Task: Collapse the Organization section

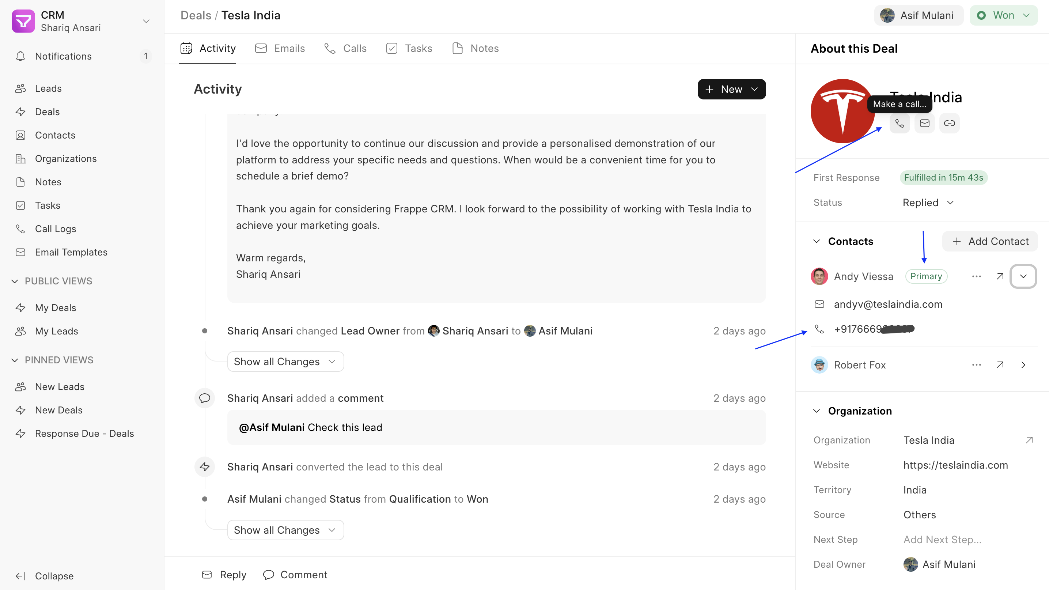Action: 817,411
